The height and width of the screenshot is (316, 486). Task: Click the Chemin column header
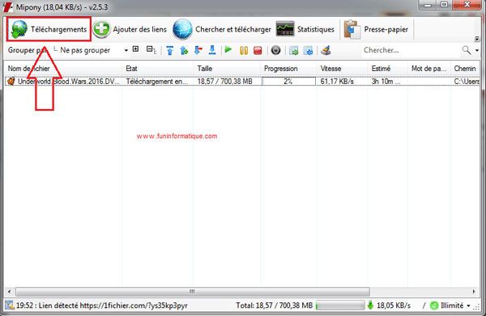[x=466, y=69]
